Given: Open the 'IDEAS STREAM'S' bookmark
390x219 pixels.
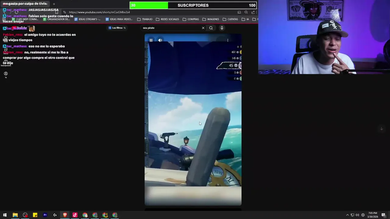Looking at the screenshot, I should (87, 19).
